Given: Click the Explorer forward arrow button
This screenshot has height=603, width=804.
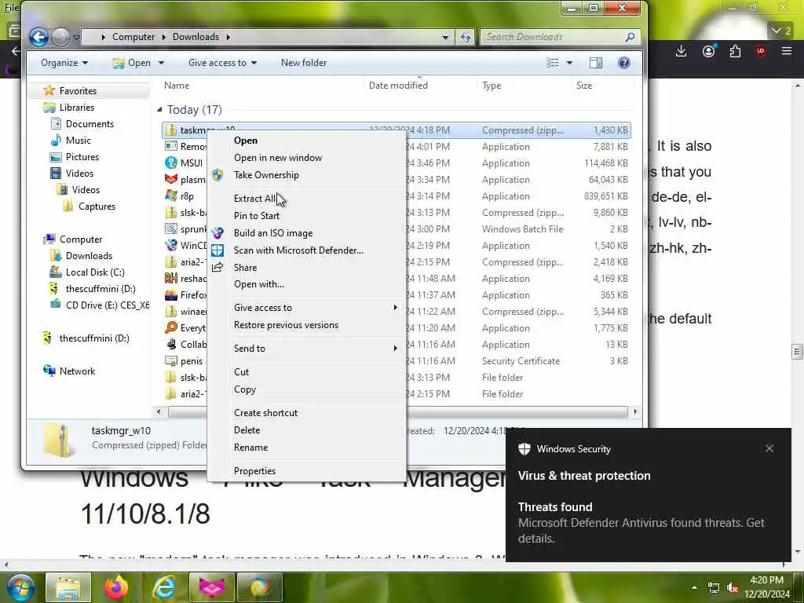Looking at the screenshot, I should click(x=61, y=37).
